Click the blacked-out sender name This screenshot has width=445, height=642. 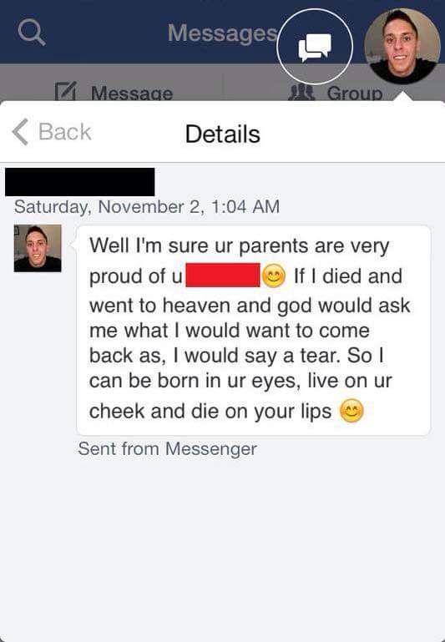click(80, 182)
